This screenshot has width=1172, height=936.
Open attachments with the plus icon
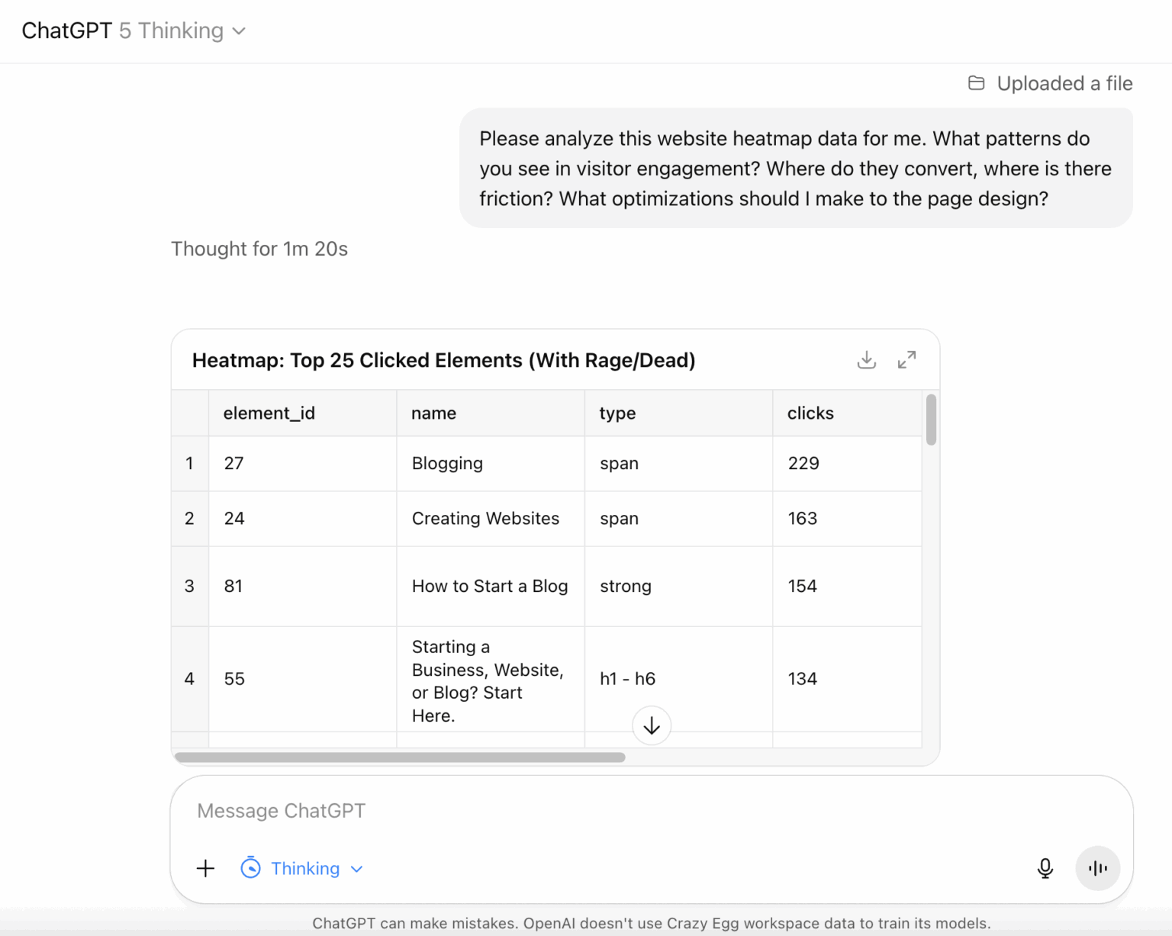pyautogui.click(x=205, y=868)
